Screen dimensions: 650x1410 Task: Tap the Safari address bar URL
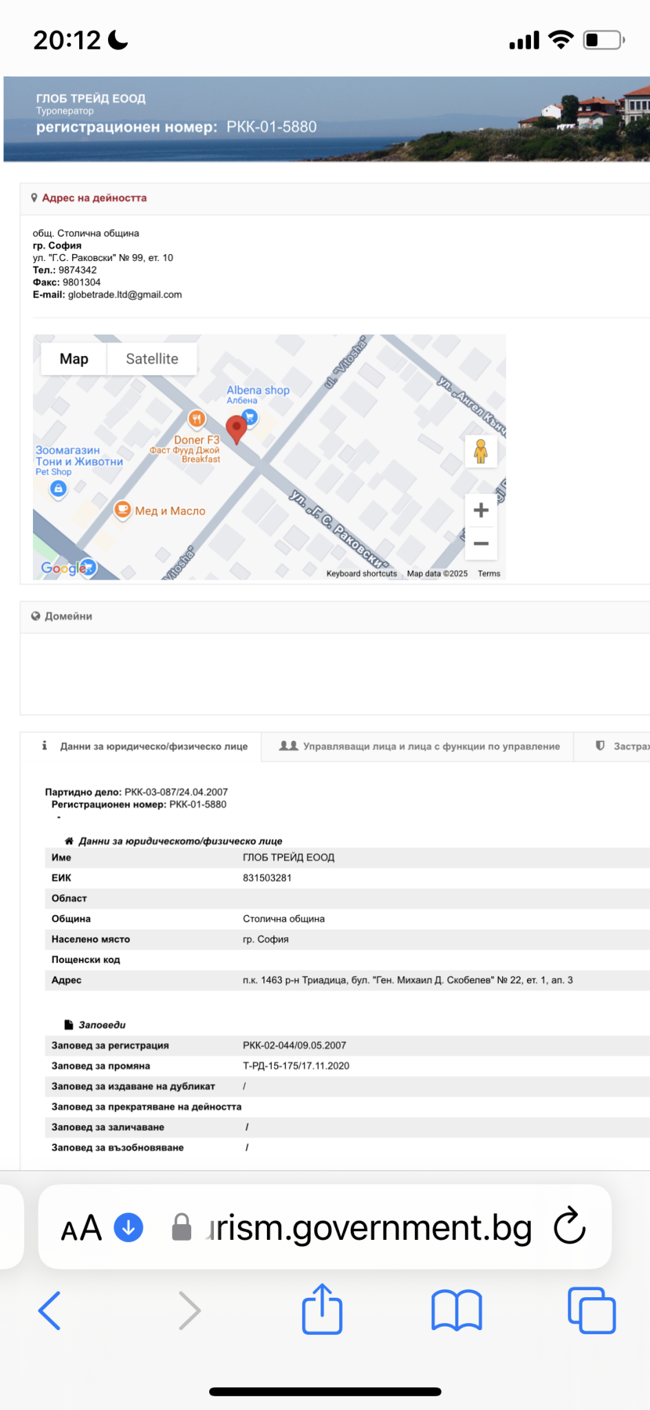pos(368,1227)
